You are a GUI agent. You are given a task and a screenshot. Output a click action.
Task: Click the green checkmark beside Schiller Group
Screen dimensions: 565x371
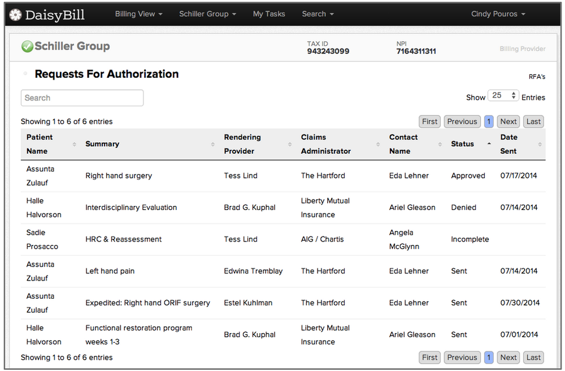pos(27,46)
